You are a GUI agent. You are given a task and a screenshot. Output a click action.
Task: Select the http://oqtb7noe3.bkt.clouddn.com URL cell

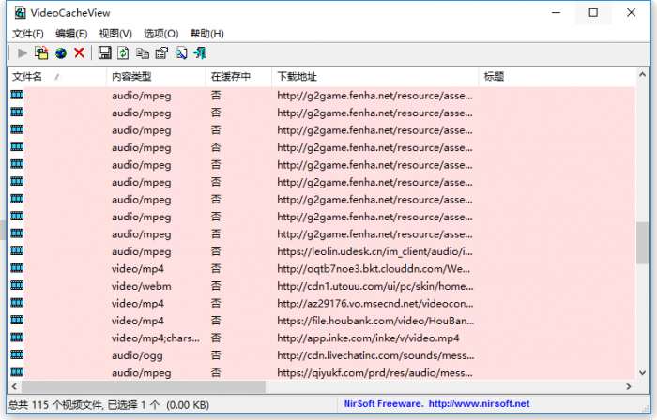[374, 268]
